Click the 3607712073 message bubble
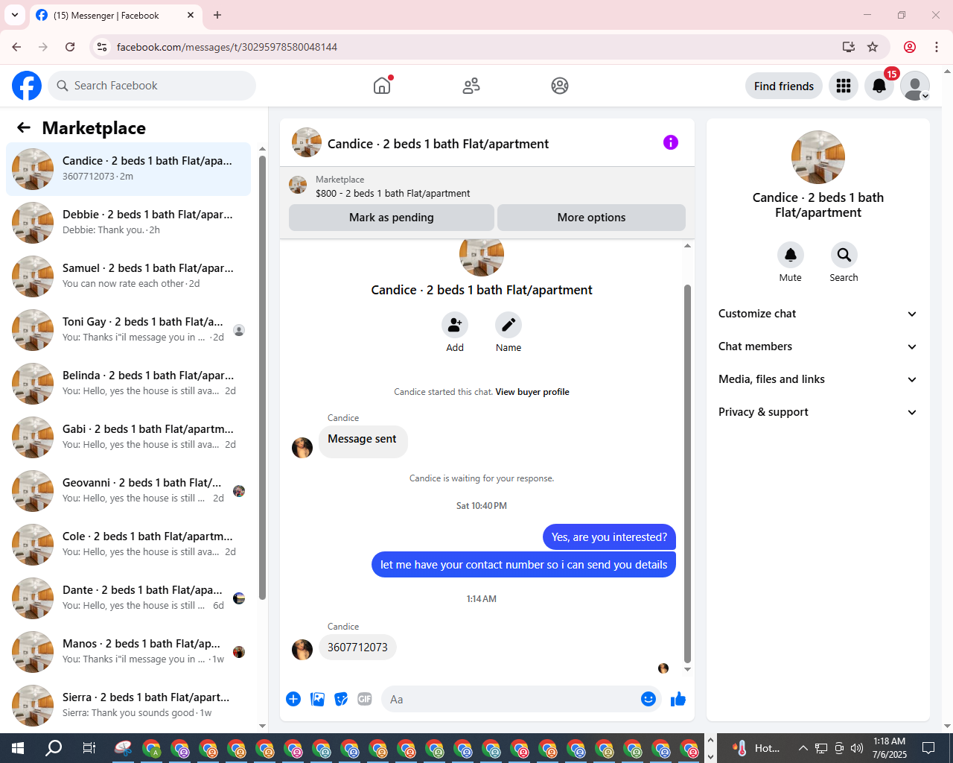 coord(357,648)
